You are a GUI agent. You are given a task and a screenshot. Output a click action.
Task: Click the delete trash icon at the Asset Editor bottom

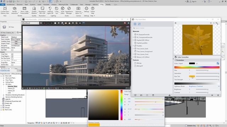coord(153,95)
